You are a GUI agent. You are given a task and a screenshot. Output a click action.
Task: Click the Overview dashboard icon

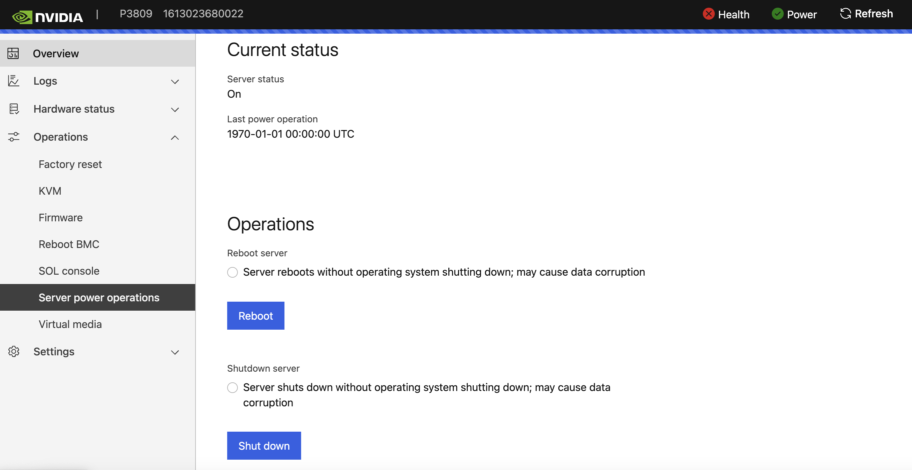point(13,53)
